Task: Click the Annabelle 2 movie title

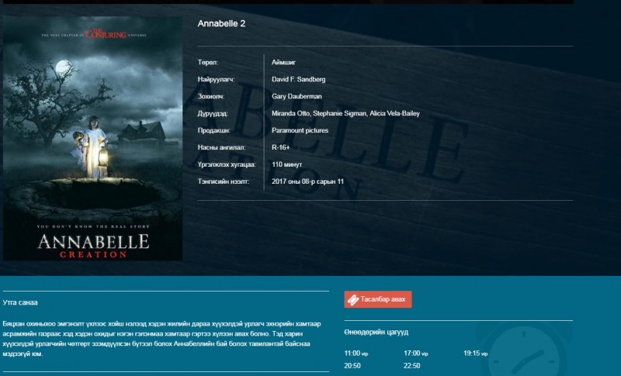Action: click(221, 23)
